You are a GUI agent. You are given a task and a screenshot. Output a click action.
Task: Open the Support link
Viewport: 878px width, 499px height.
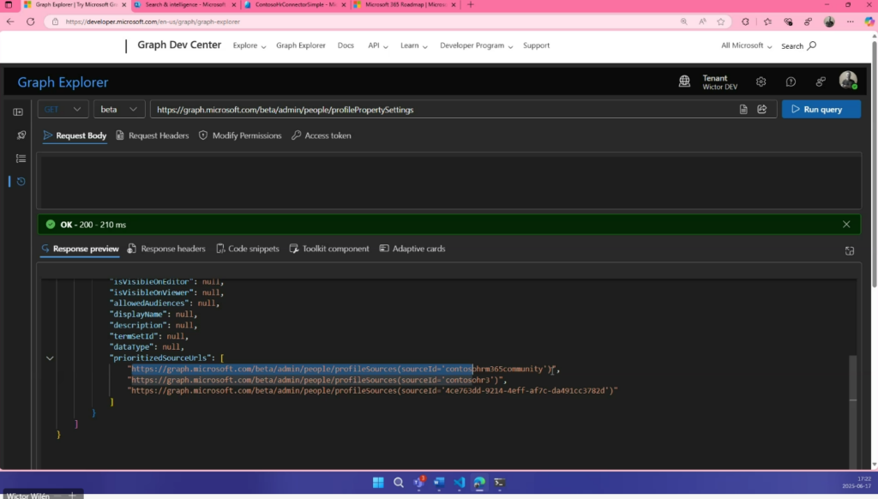point(537,45)
